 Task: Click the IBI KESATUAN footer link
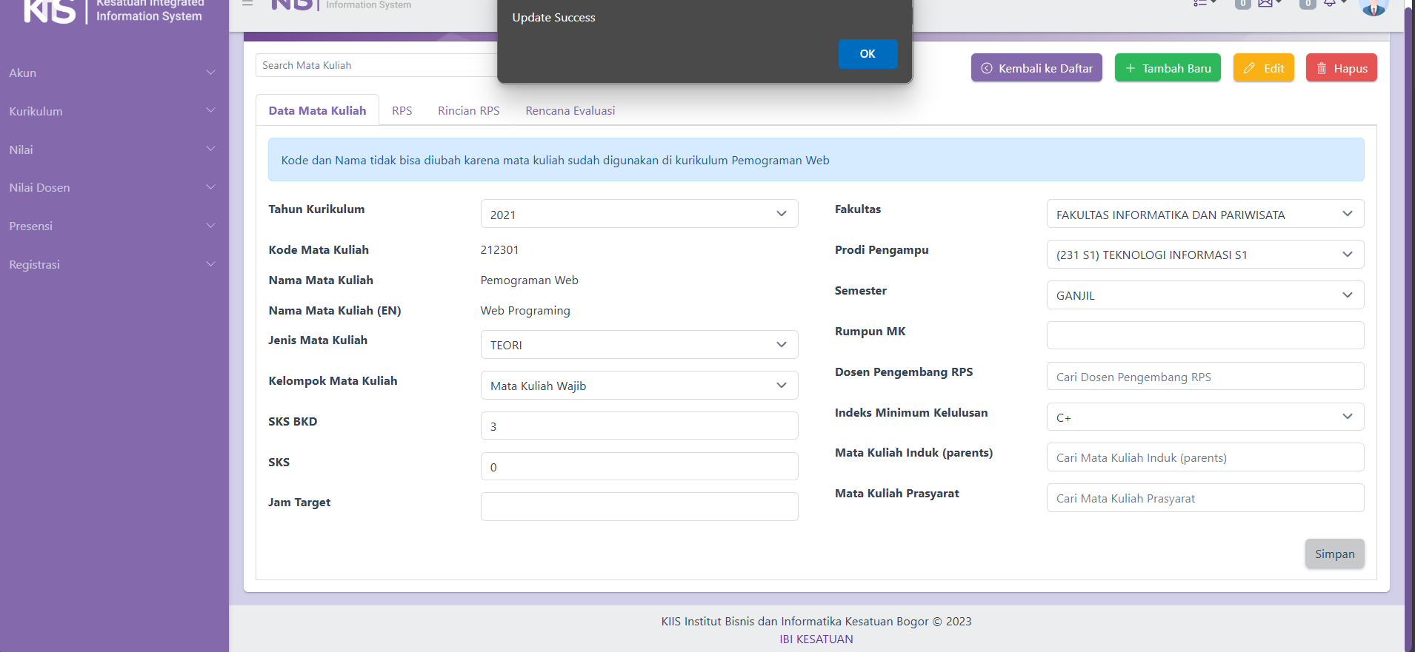[816, 639]
